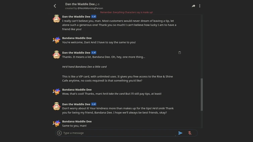This screenshot has height=142, width=253.
Task: Click the 'Everything Characters say is made up' reminder
Action: (126, 12)
